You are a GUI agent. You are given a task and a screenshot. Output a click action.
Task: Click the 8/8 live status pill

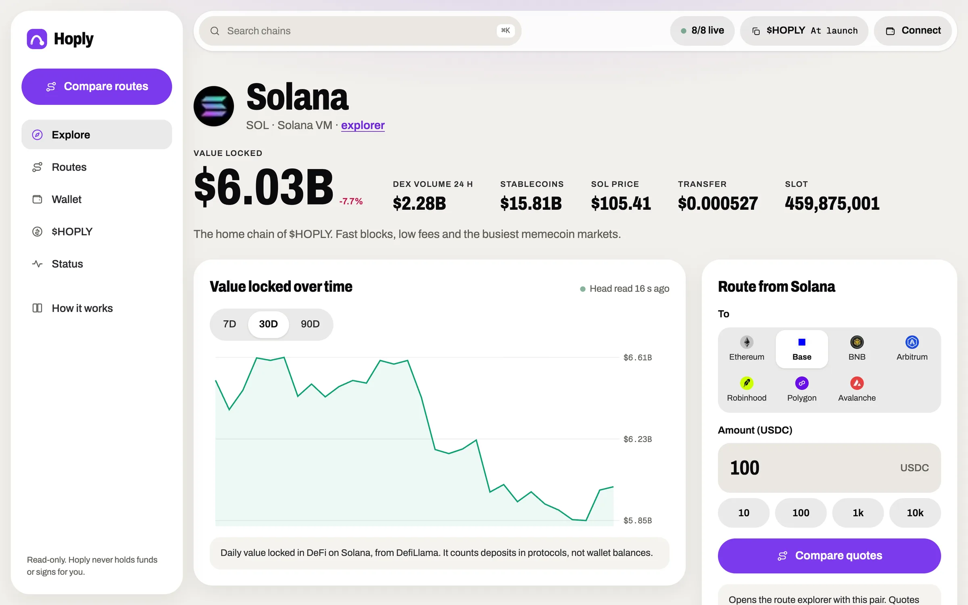pyautogui.click(x=702, y=31)
